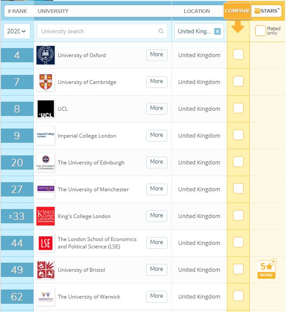Open The University of Warwick link
This screenshot has height=312, width=288.
[x=89, y=297]
